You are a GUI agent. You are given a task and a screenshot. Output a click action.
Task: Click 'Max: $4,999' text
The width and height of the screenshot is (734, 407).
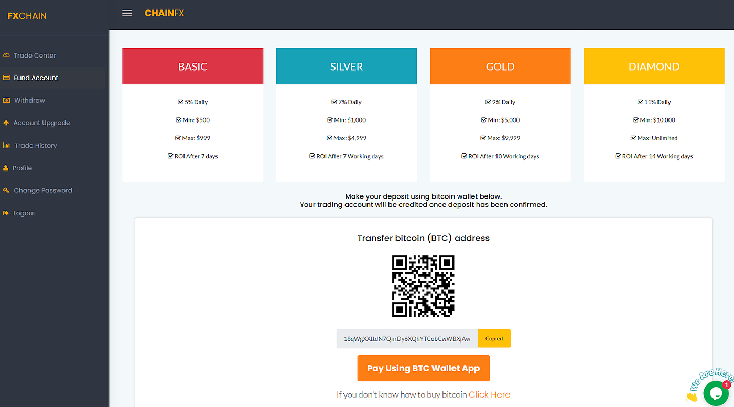click(x=350, y=138)
